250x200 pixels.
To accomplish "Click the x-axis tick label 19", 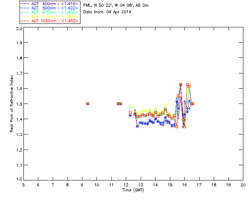I will click(x=229, y=185).
